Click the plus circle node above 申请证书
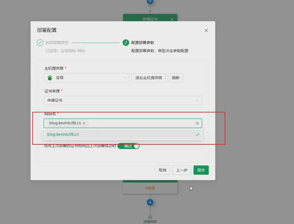The width and height of the screenshot is (294, 224). [150, 2]
